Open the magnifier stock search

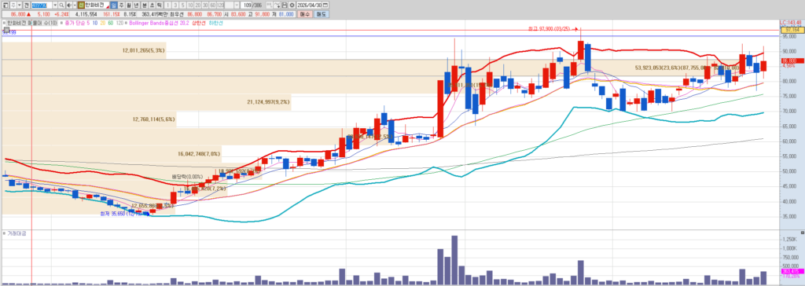point(61,5)
